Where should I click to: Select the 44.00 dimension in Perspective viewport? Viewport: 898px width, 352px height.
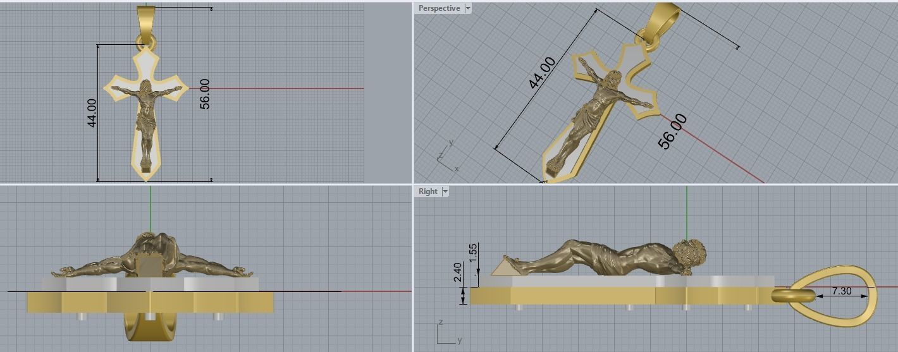(542, 73)
